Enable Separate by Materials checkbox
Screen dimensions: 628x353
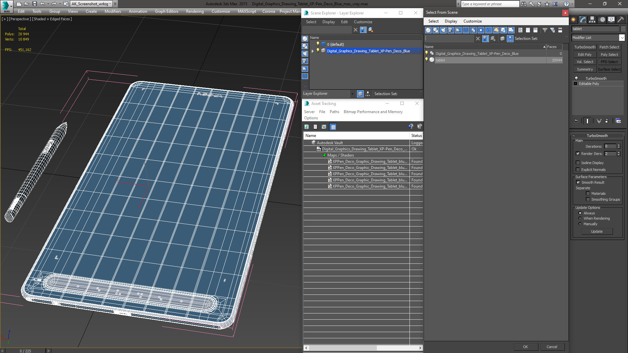[588, 193]
